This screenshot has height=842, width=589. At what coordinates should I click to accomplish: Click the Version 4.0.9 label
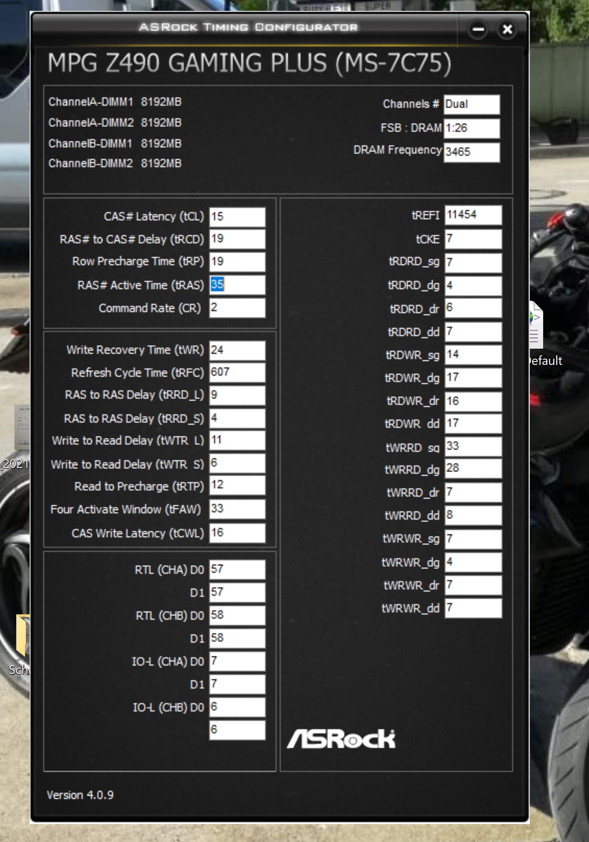80,795
